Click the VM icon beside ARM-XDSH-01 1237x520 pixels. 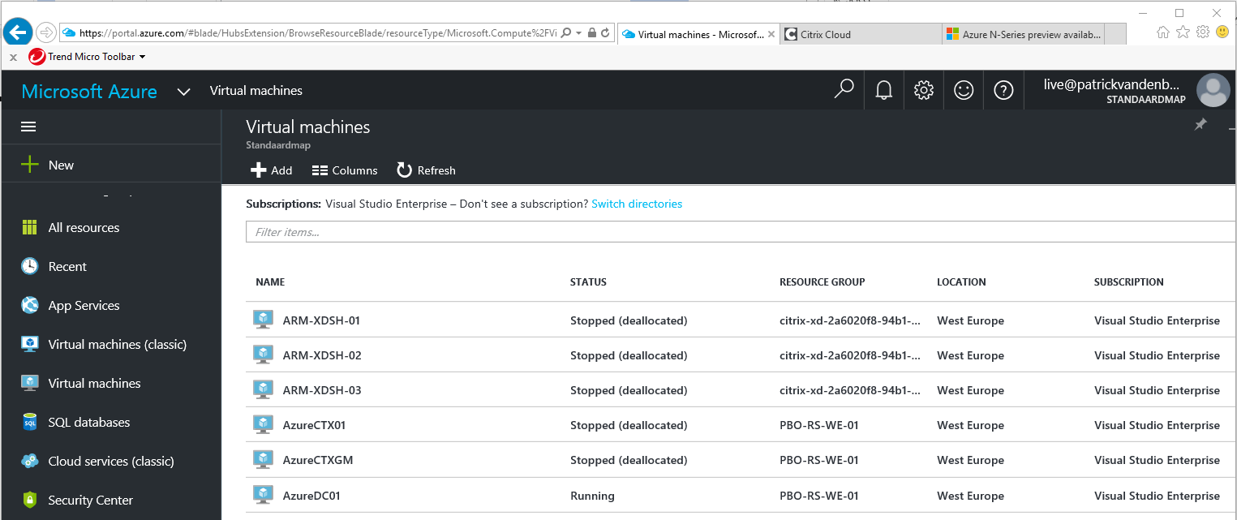[x=263, y=319]
